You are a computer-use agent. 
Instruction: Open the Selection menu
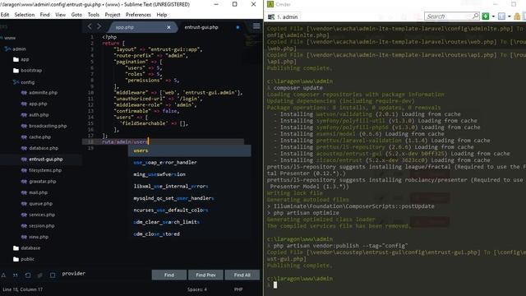click(24, 15)
